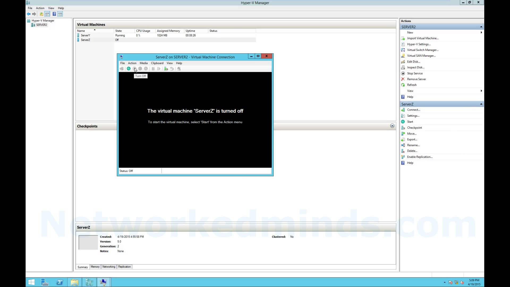Viewport: 510px width, 287px height.
Task: Click the red Remove Server X icon
Action: pos(403,79)
